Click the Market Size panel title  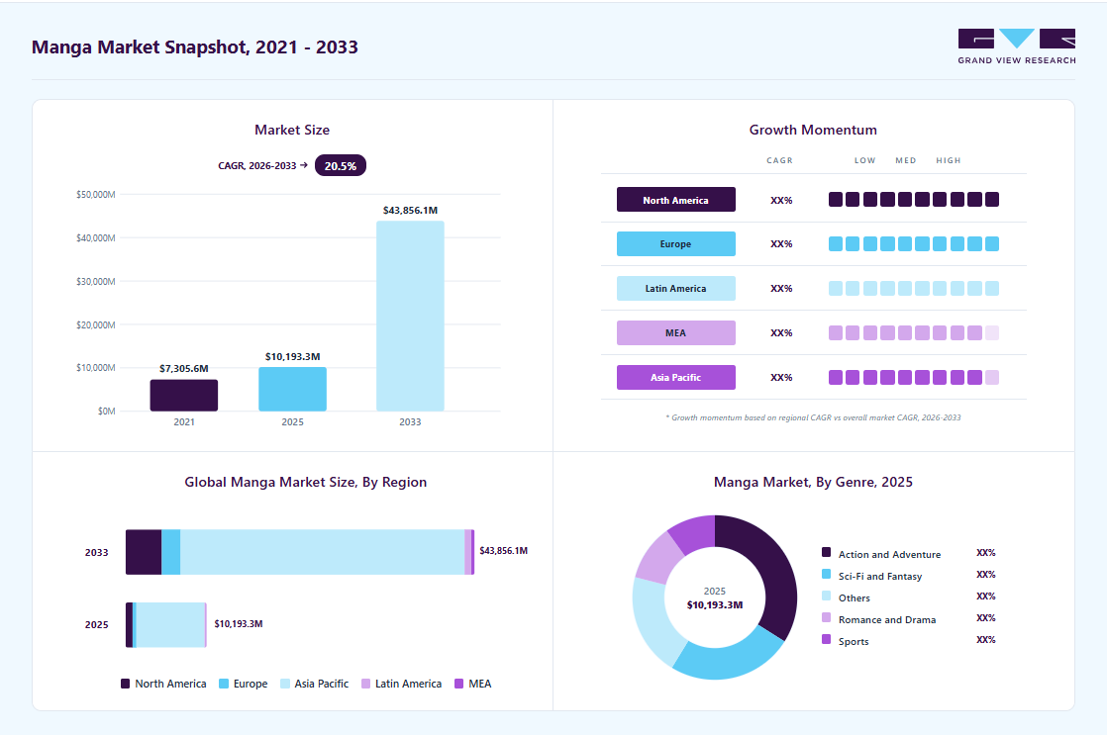[292, 130]
